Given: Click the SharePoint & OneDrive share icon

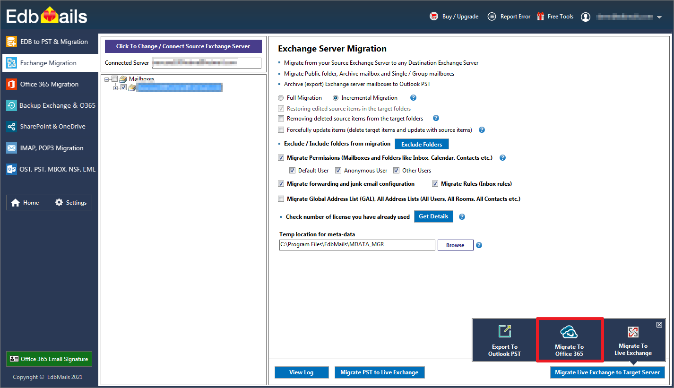Looking at the screenshot, I should 11,126.
